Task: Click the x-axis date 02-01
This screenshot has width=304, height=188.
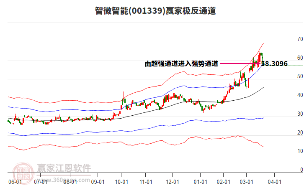Action: point(224,182)
